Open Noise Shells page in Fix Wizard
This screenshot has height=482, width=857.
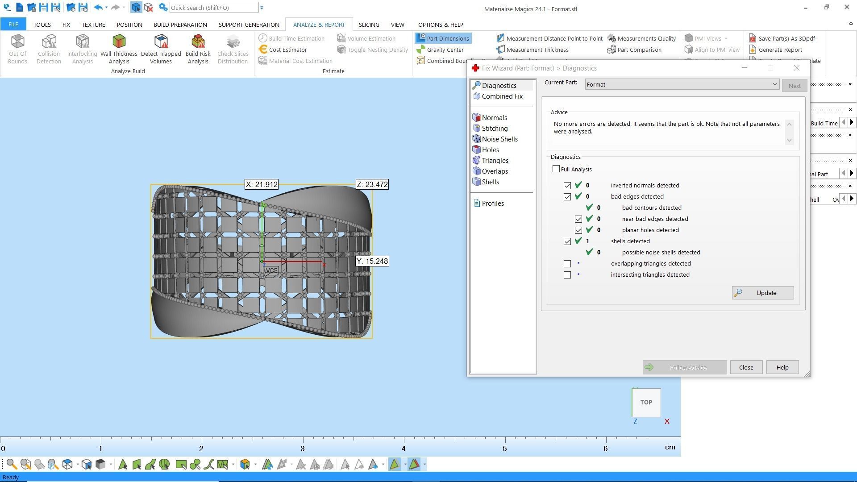point(499,139)
